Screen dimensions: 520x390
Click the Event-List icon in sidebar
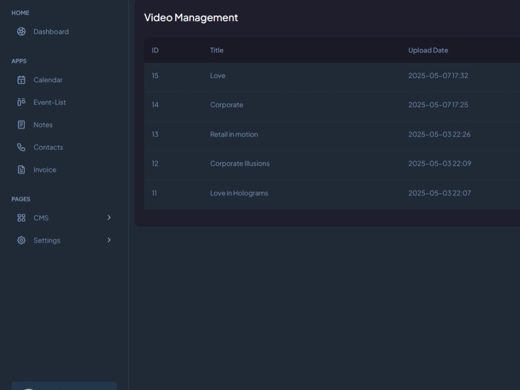tap(21, 102)
